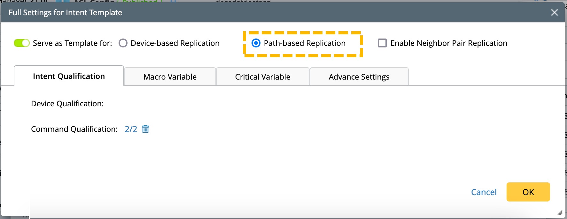Grab the dialog resize handle corner
567x219 pixels.
[x=560, y=213]
